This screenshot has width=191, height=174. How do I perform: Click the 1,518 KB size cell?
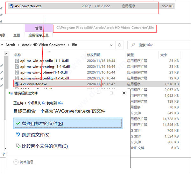coord(172,84)
